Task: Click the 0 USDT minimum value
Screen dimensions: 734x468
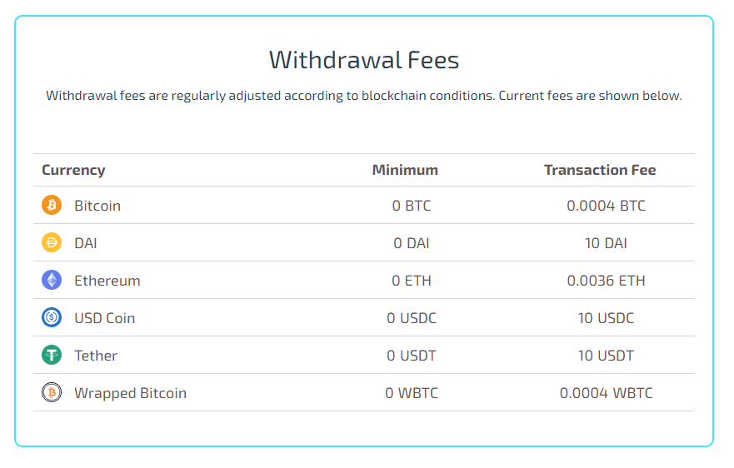Action: 411,356
